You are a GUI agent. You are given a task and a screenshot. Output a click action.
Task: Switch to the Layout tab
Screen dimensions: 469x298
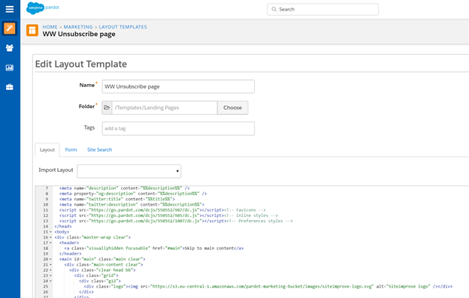(x=47, y=149)
